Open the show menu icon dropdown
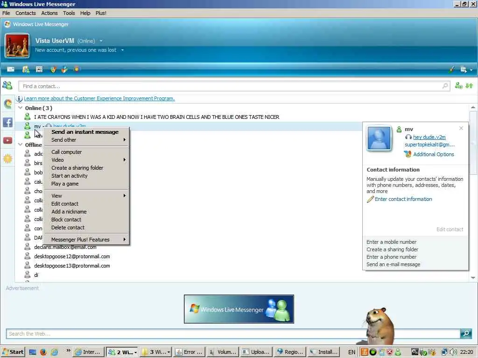Viewport: 478px width, 358px height. click(466, 70)
